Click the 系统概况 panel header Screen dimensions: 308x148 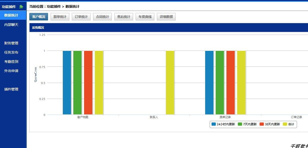tap(169, 28)
